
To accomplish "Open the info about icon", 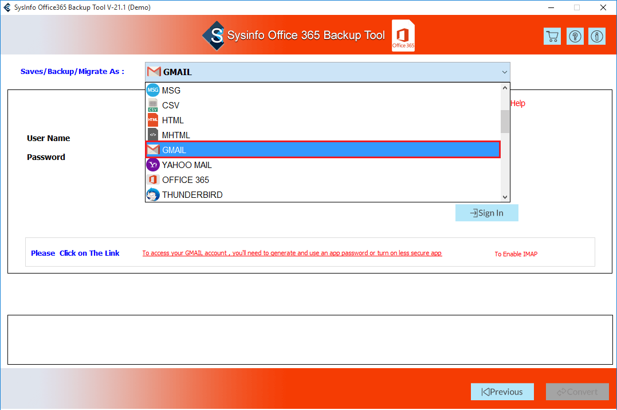I will [597, 36].
